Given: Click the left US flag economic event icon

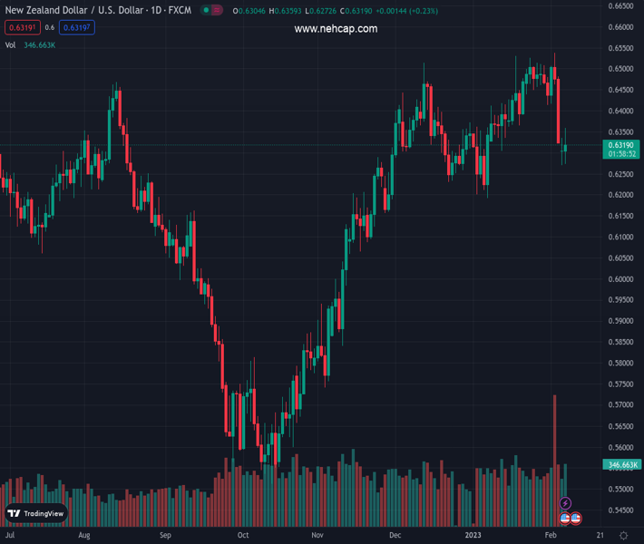Looking at the screenshot, I should click(x=564, y=519).
